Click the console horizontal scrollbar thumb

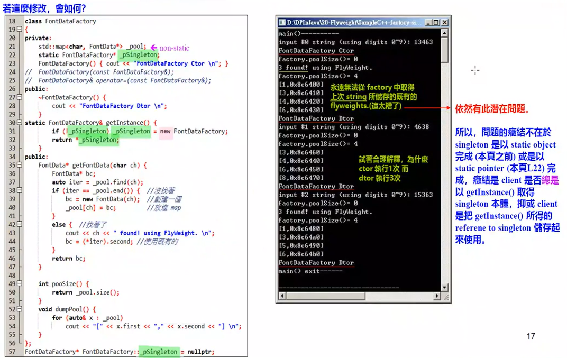click(325, 296)
